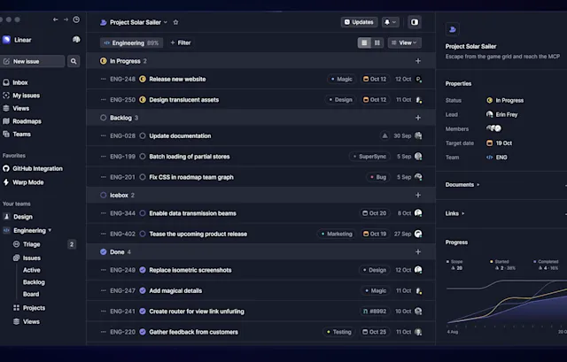Viewport: 567px width, 362px height.
Task: Click done checkmark of ENG-241
Action: point(143,311)
